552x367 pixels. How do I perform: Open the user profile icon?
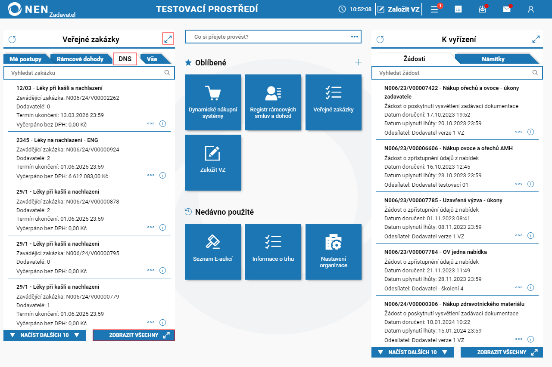coord(531,9)
